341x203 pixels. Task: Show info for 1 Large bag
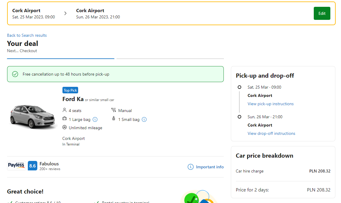[95, 119]
